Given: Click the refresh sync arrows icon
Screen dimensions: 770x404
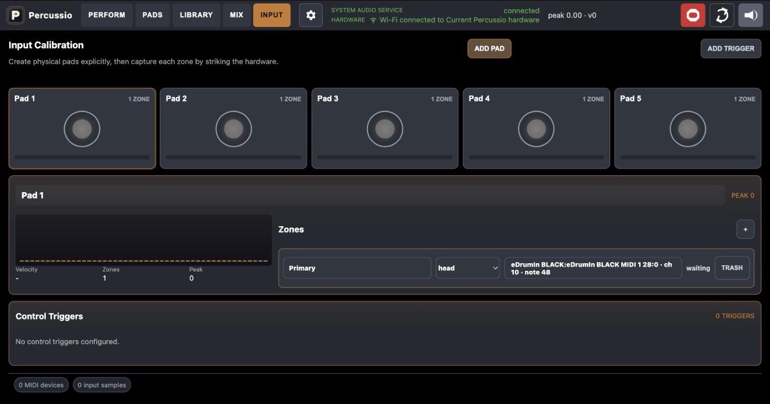Looking at the screenshot, I should 722,15.
